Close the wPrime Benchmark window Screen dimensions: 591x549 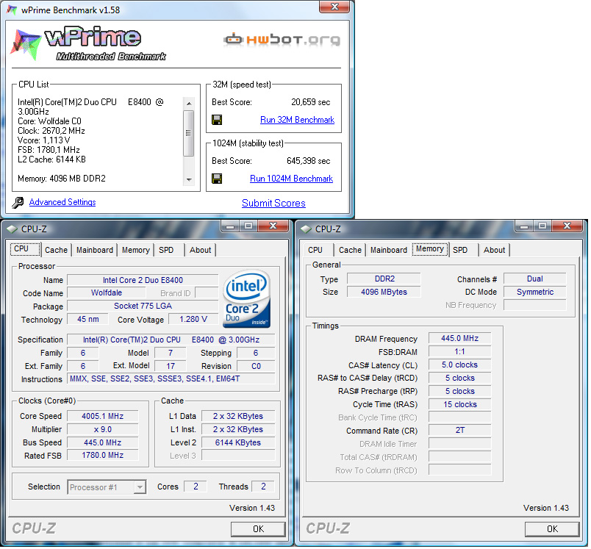[x=334, y=7]
